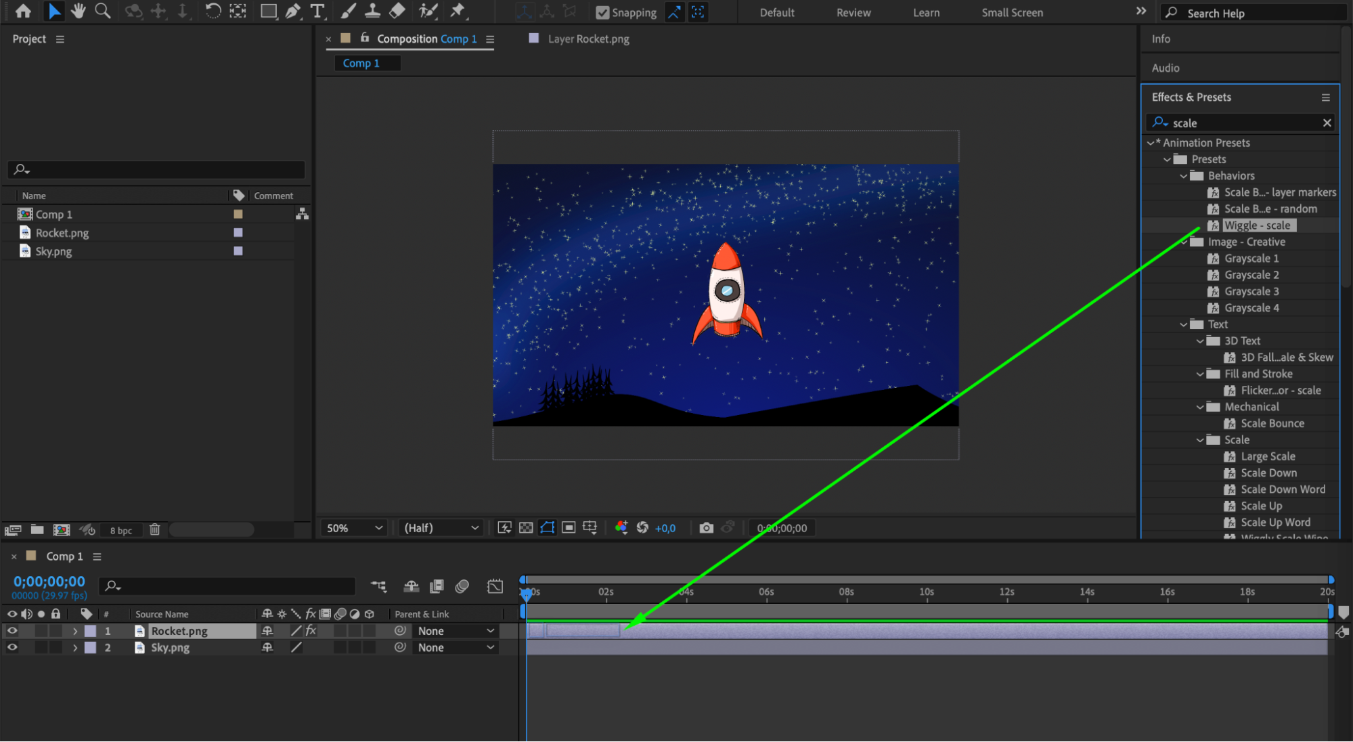Choose the Horizontal Type tool
The width and height of the screenshot is (1353, 742).
click(317, 11)
